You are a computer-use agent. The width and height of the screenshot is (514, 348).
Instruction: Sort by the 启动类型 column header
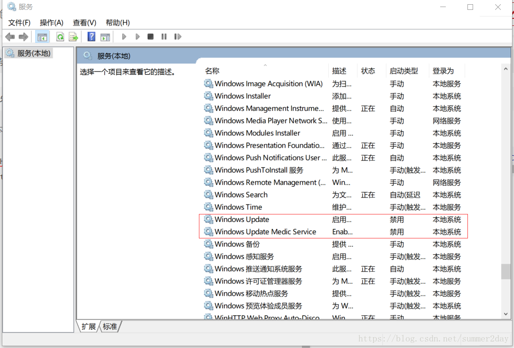tap(408, 71)
